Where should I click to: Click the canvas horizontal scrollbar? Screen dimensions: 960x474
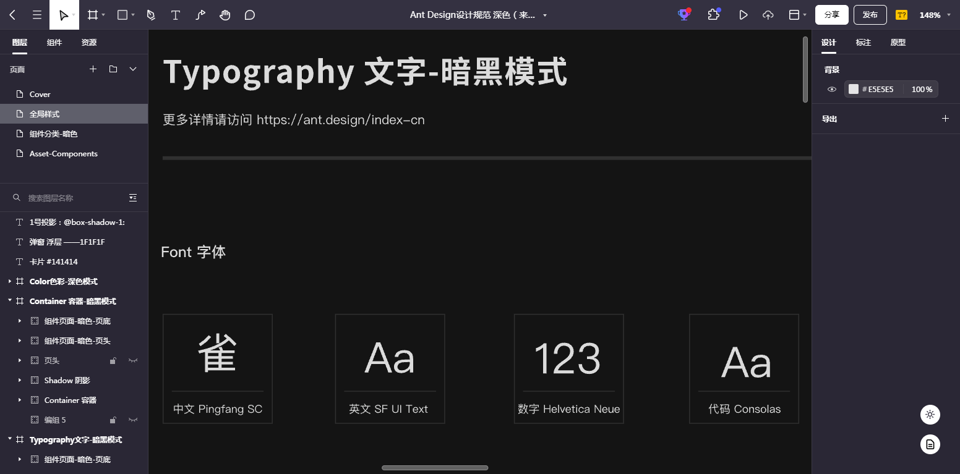tap(435, 468)
